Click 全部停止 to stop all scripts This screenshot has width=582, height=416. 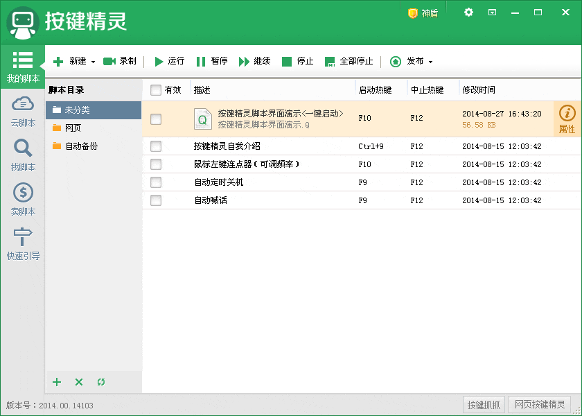347,61
